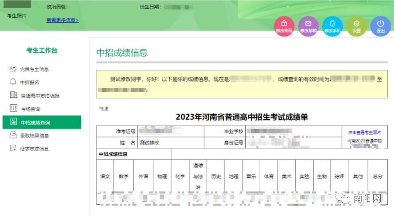
Task: Select 中招报名 in sidebar
Action: [30, 83]
